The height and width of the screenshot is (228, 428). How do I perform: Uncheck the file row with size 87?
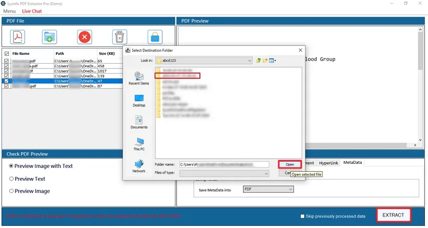click(x=7, y=86)
